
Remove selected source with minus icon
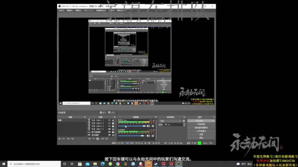tap(93, 139)
